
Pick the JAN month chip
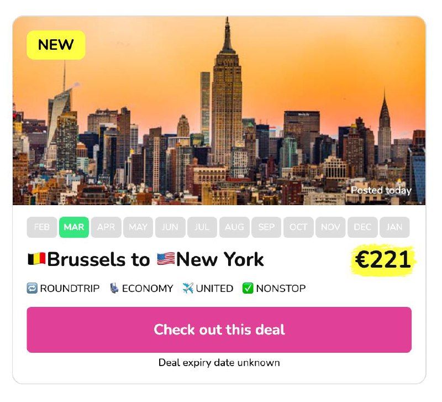tap(394, 227)
